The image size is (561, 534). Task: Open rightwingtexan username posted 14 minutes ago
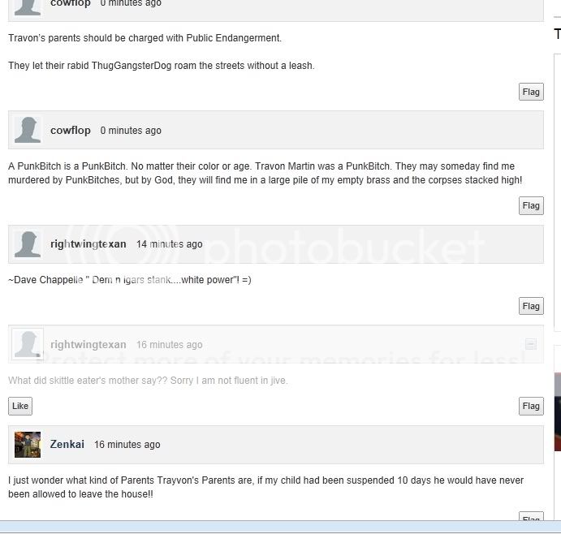tap(88, 244)
